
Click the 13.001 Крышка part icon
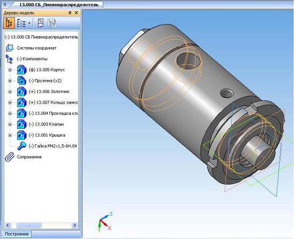click(x=21, y=135)
